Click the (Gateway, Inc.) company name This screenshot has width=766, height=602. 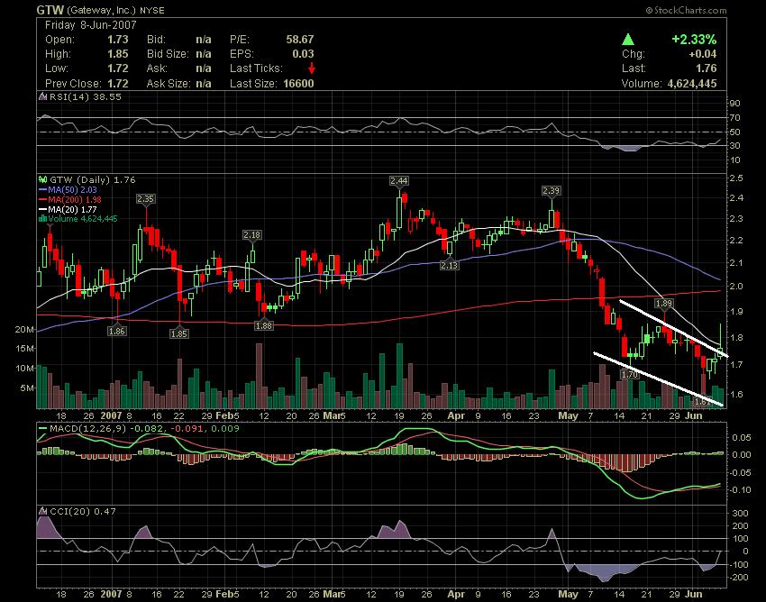pyautogui.click(x=102, y=10)
